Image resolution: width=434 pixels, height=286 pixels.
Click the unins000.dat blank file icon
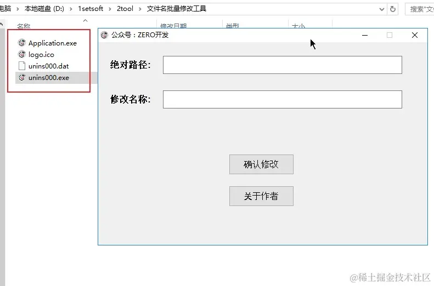(x=22, y=66)
